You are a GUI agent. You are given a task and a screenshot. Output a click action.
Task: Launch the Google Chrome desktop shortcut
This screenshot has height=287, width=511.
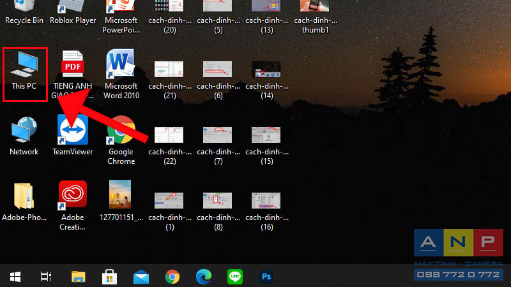[121, 140]
